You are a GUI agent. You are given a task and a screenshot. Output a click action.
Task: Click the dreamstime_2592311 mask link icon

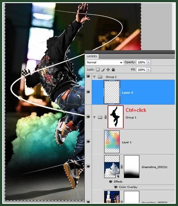pyautogui.click(x=122, y=167)
